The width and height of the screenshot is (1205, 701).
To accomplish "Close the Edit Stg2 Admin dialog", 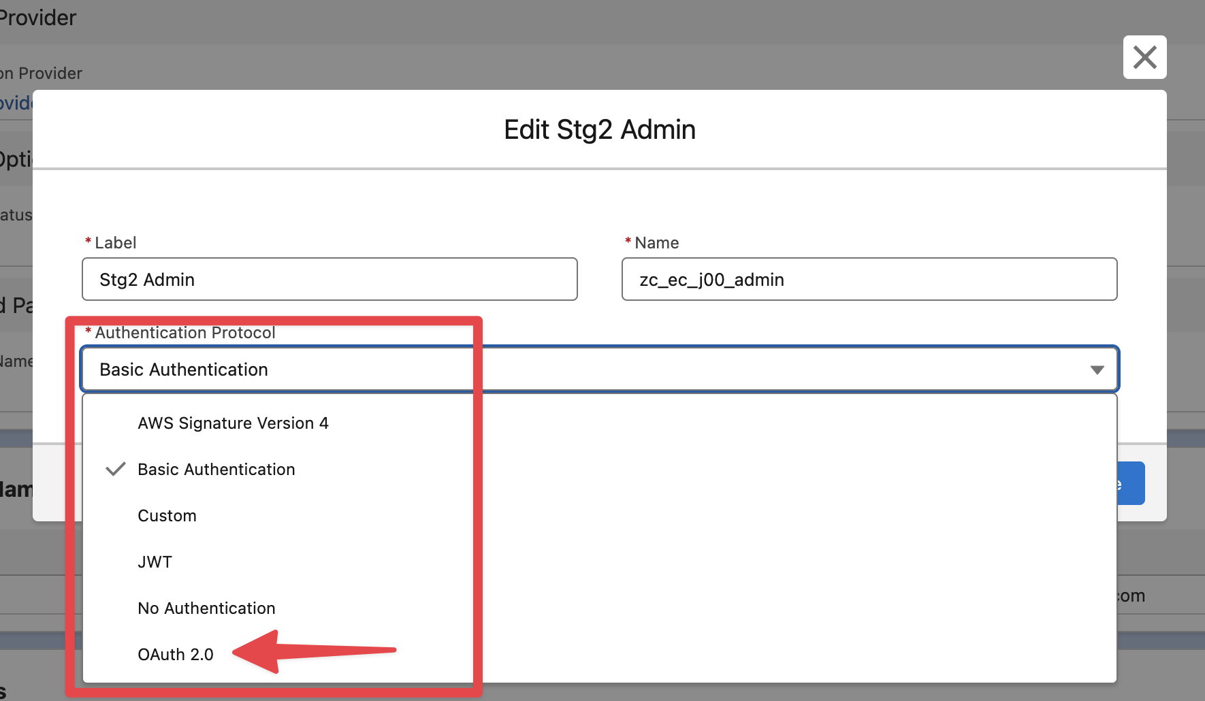I will [x=1144, y=57].
